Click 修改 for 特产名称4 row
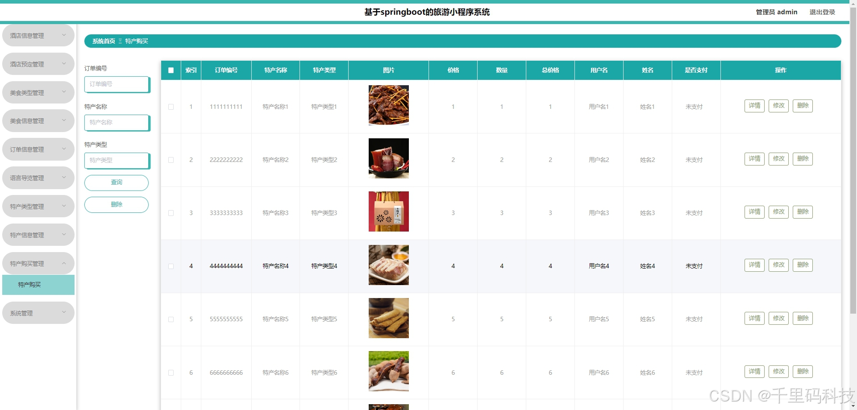 pyautogui.click(x=778, y=265)
